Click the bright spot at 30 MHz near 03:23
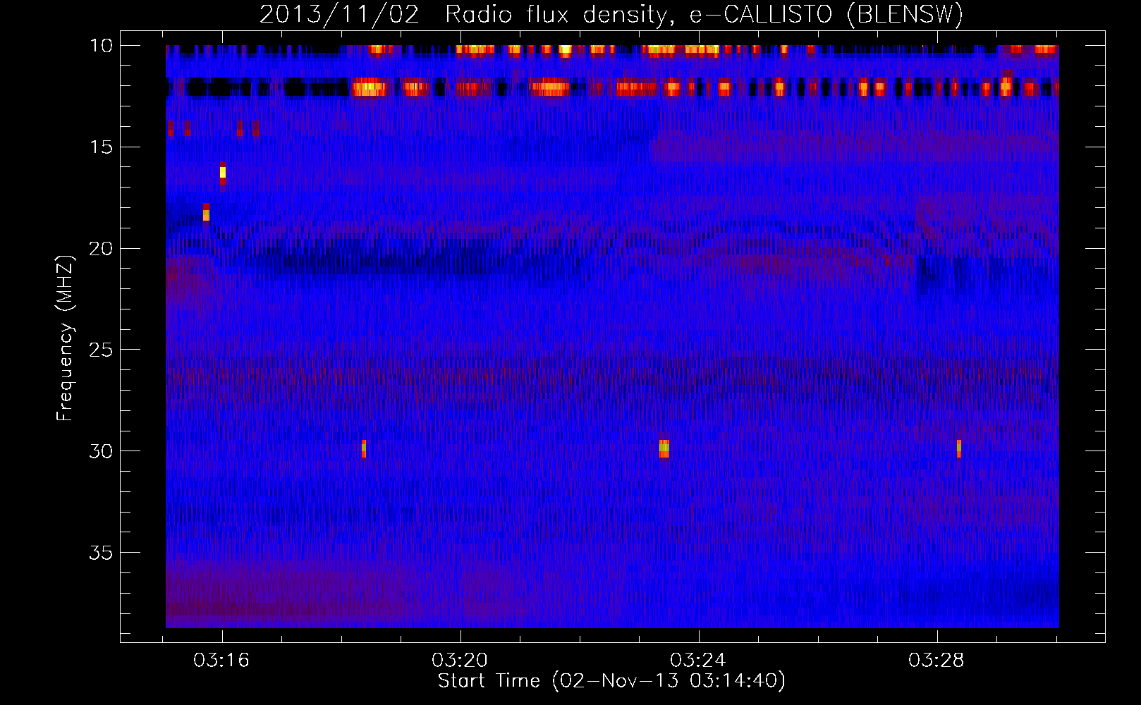 click(664, 449)
